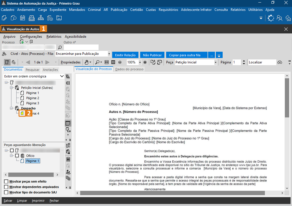The height and width of the screenshot is (206, 292).
Task: Open the Publicação menu
Action: 119,10
